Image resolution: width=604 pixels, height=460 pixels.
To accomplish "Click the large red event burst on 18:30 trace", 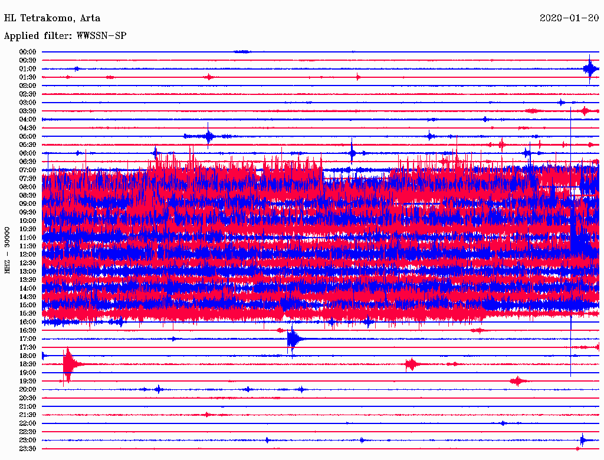I will (68, 364).
